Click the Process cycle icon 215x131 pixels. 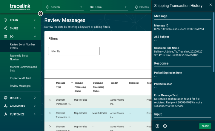[x=136, y=7]
